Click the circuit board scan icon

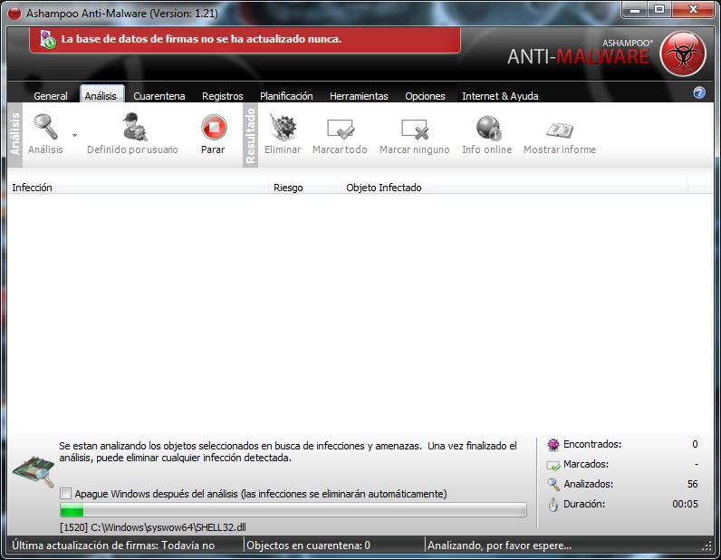[x=34, y=471]
